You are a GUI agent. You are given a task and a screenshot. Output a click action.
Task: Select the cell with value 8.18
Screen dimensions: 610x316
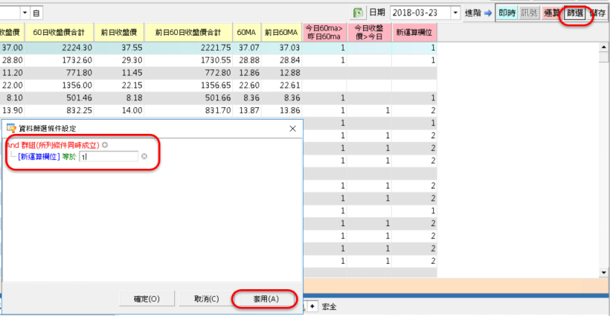point(119,97)
